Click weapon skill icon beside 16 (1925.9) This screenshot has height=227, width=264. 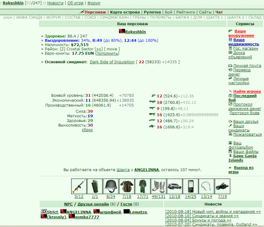pos(152,114)
